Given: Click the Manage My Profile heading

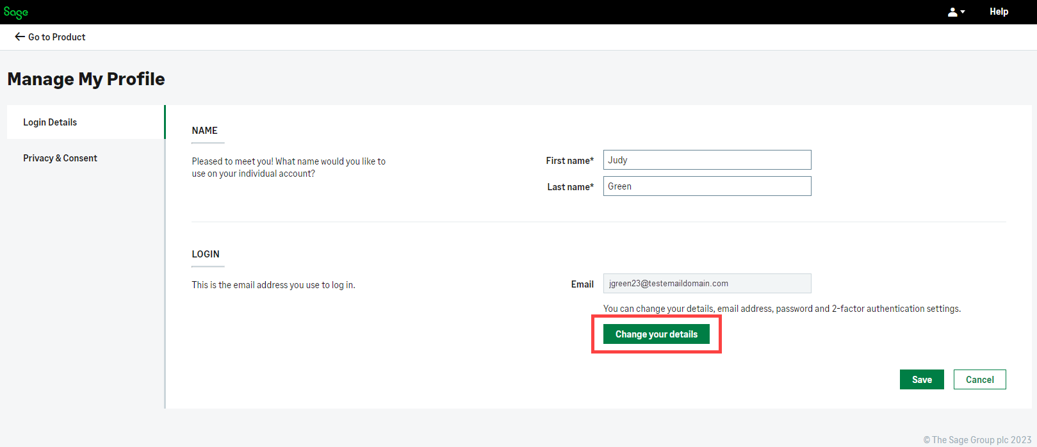Looking at the screenshot, I should click(86, 79).
